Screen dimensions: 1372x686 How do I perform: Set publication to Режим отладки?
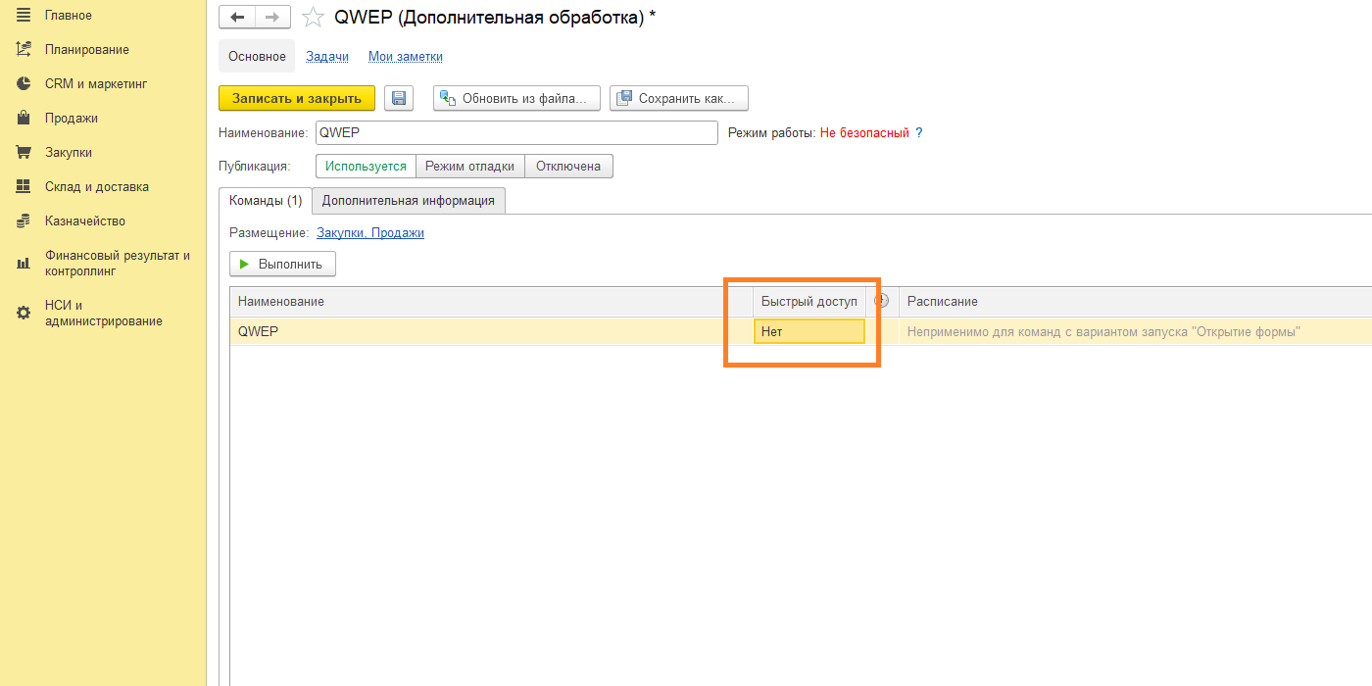(469, 167)
